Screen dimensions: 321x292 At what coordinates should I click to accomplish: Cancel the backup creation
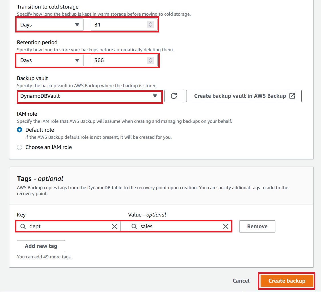coord(241,281)
